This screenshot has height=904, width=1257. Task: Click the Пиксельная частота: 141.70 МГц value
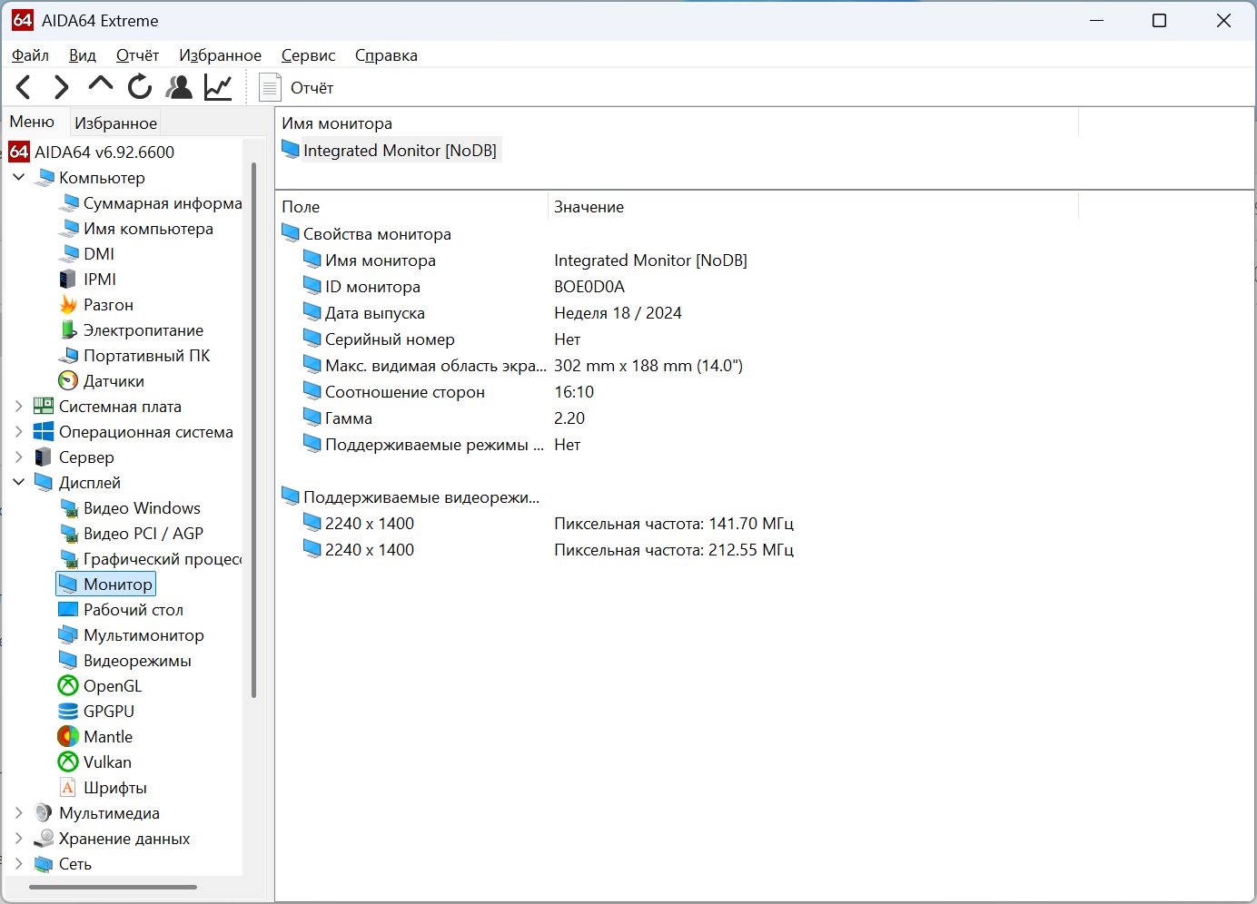click(x=674, y=524)
